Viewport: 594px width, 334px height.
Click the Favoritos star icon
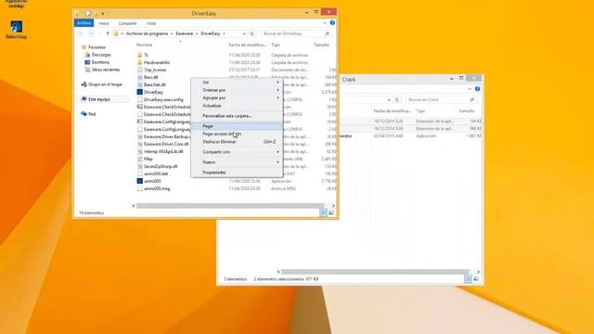[84, 47]
